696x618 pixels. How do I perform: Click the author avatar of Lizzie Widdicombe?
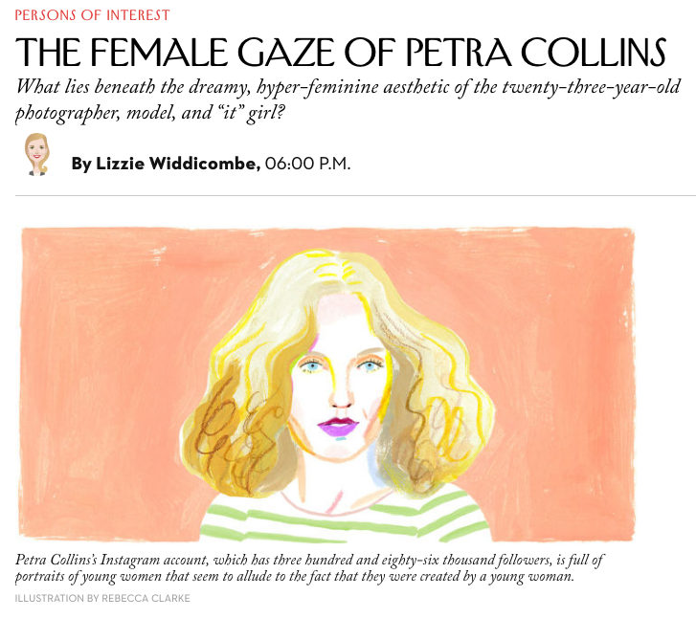click(x=36, y=154)
